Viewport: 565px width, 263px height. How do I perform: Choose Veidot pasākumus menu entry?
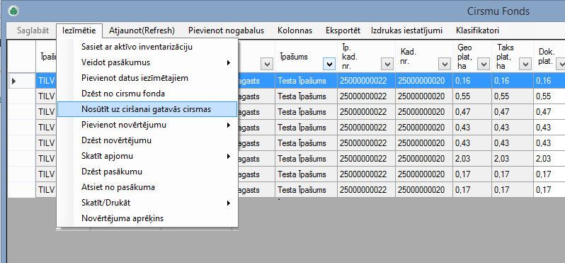[x=147, y=62]
